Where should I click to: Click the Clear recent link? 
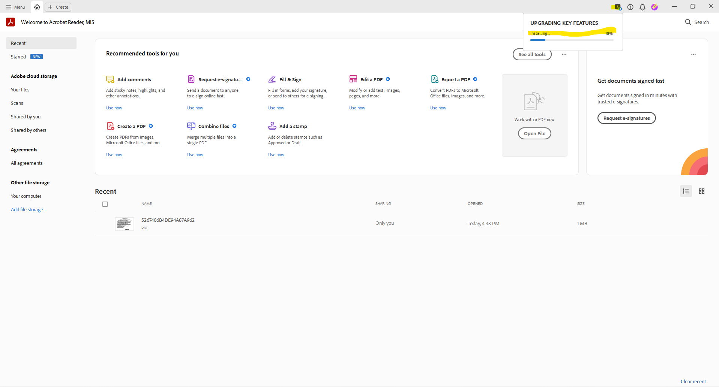click(x=693, y=381)
